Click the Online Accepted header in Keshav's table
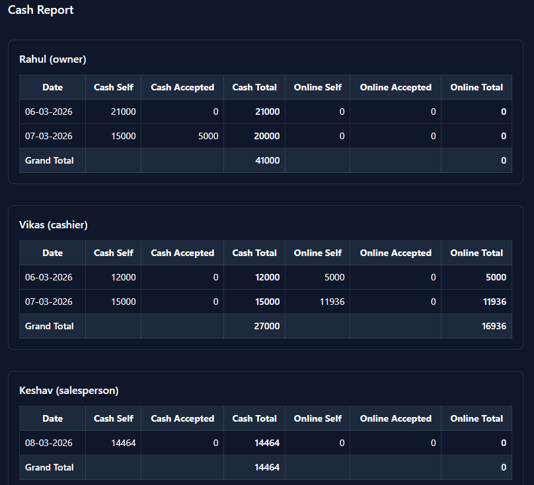Screen dimensions: 534x485 click(x=395, y=418)
